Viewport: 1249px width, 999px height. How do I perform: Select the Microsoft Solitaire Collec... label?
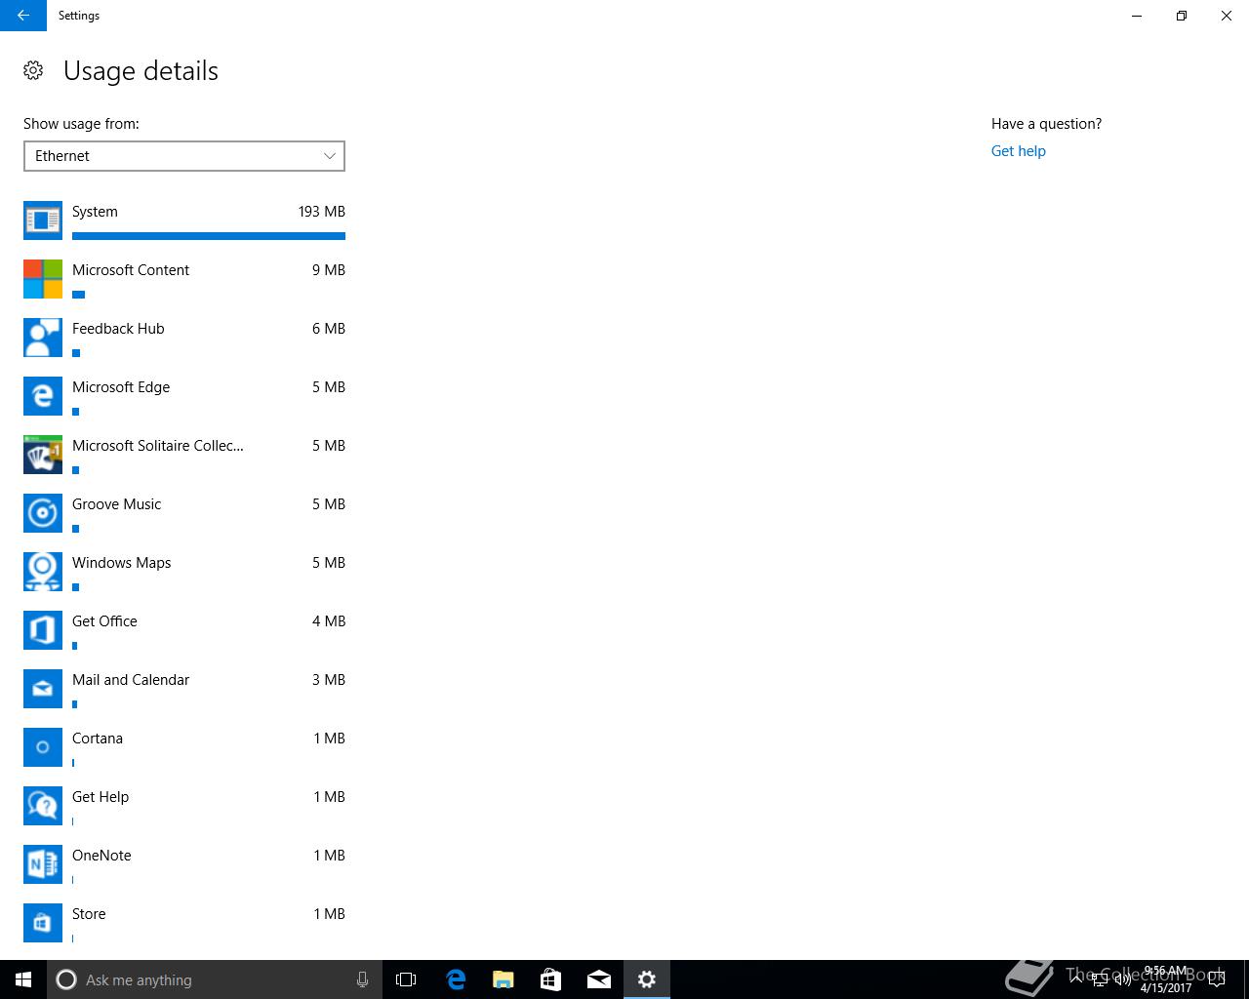(158, 446)
